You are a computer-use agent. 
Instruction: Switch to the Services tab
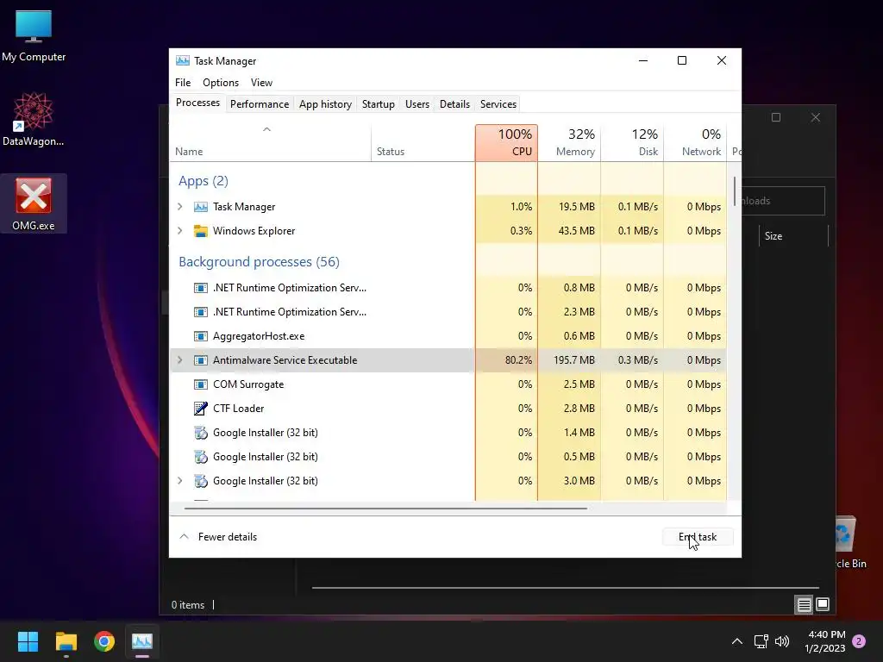498,104
